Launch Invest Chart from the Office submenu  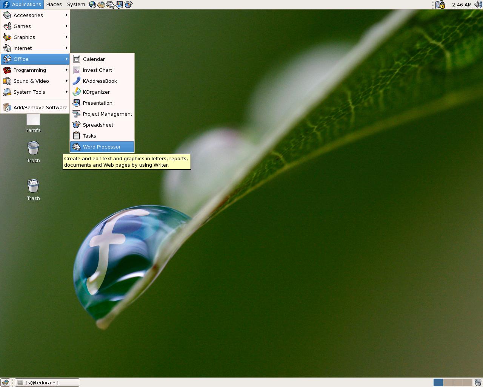pyautogui.click(x=102, y=70)
